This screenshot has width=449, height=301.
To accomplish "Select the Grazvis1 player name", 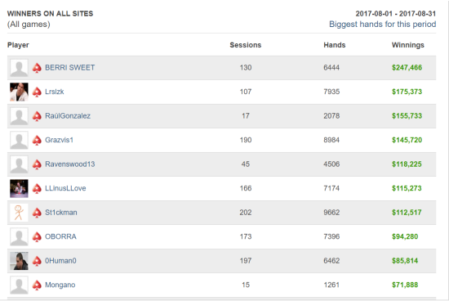I will point(59,140).
